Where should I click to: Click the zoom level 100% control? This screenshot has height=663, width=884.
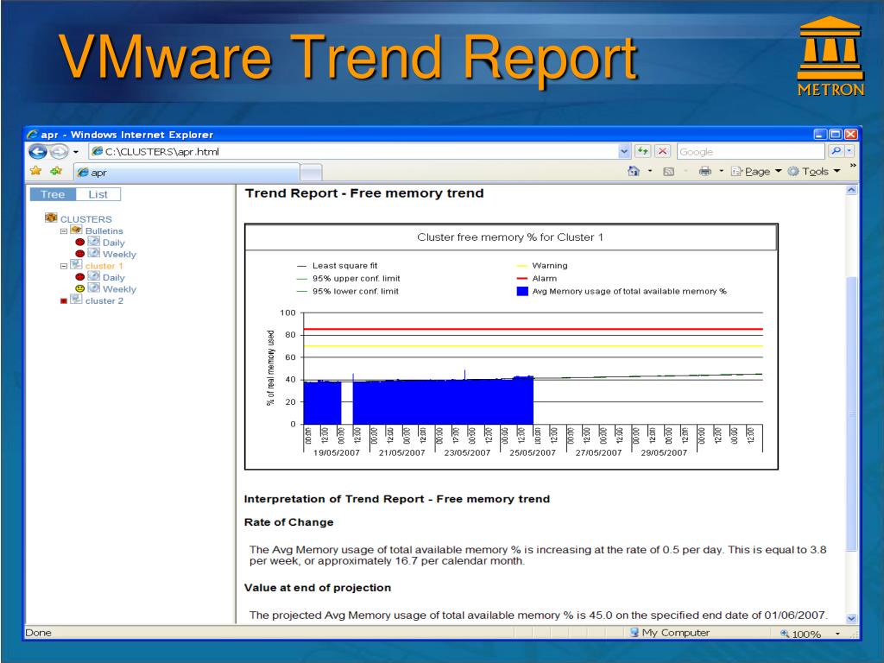coord(810,634)
